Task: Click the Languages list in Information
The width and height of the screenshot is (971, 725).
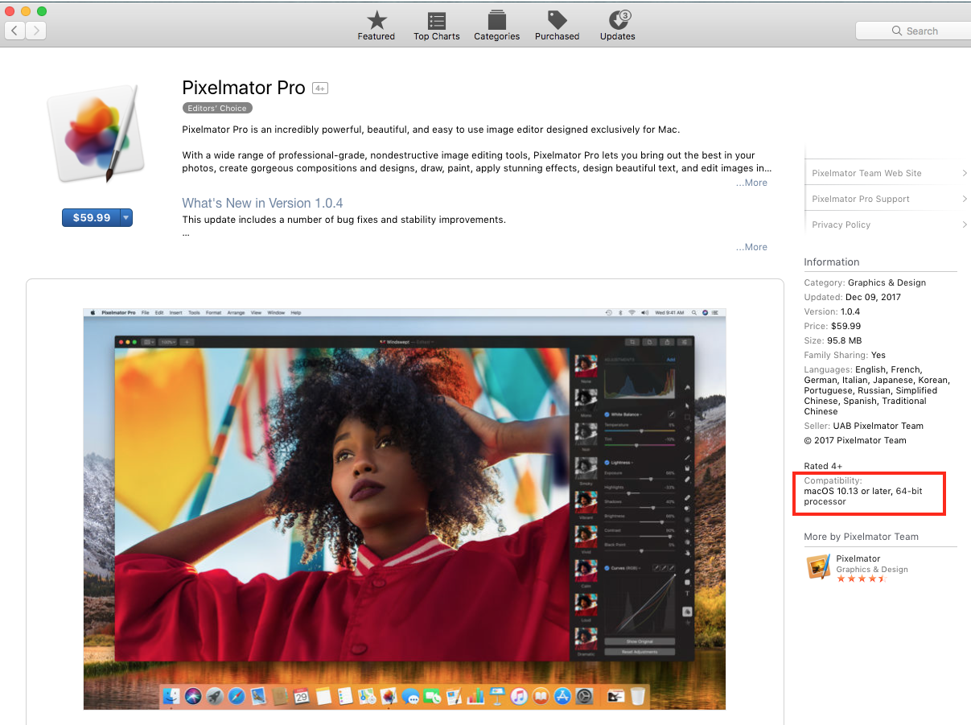Action: click(x=877, y=390)
